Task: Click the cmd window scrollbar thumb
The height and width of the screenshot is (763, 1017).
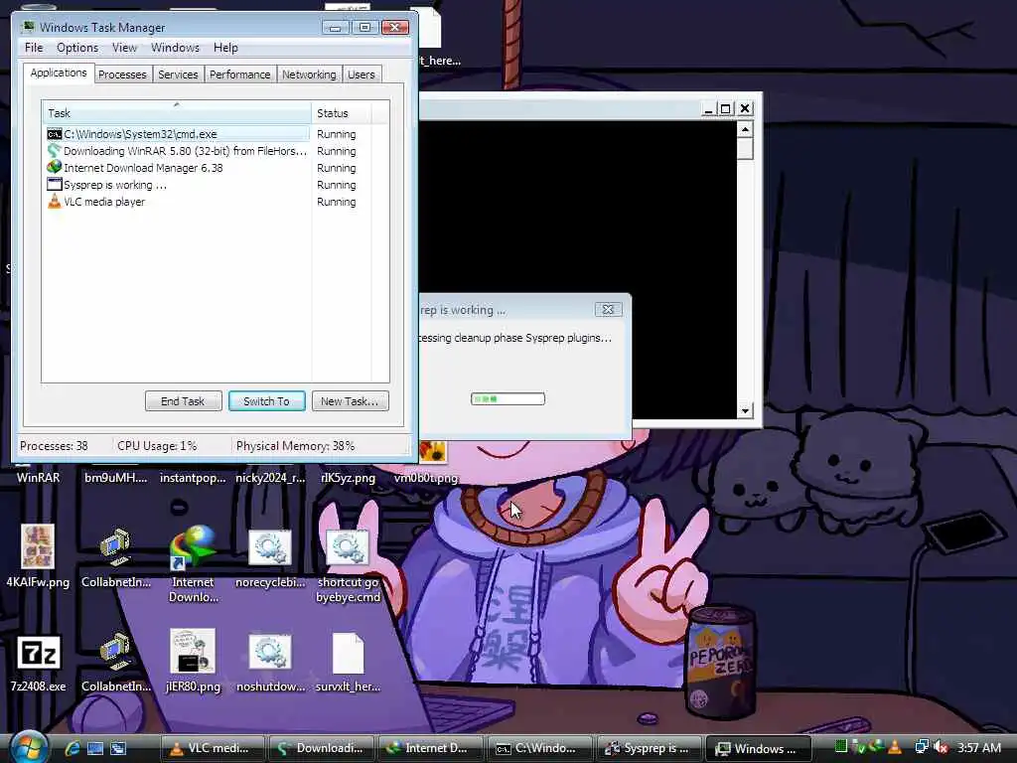Action: coord(745,149)
